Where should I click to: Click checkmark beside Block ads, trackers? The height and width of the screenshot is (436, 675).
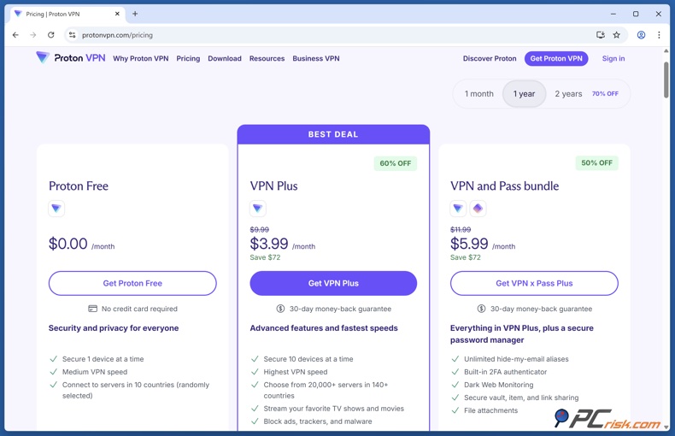[x=255, y=421]
